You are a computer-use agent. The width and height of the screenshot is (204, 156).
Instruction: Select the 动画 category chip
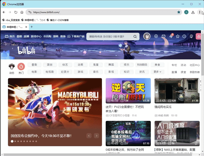80,65
